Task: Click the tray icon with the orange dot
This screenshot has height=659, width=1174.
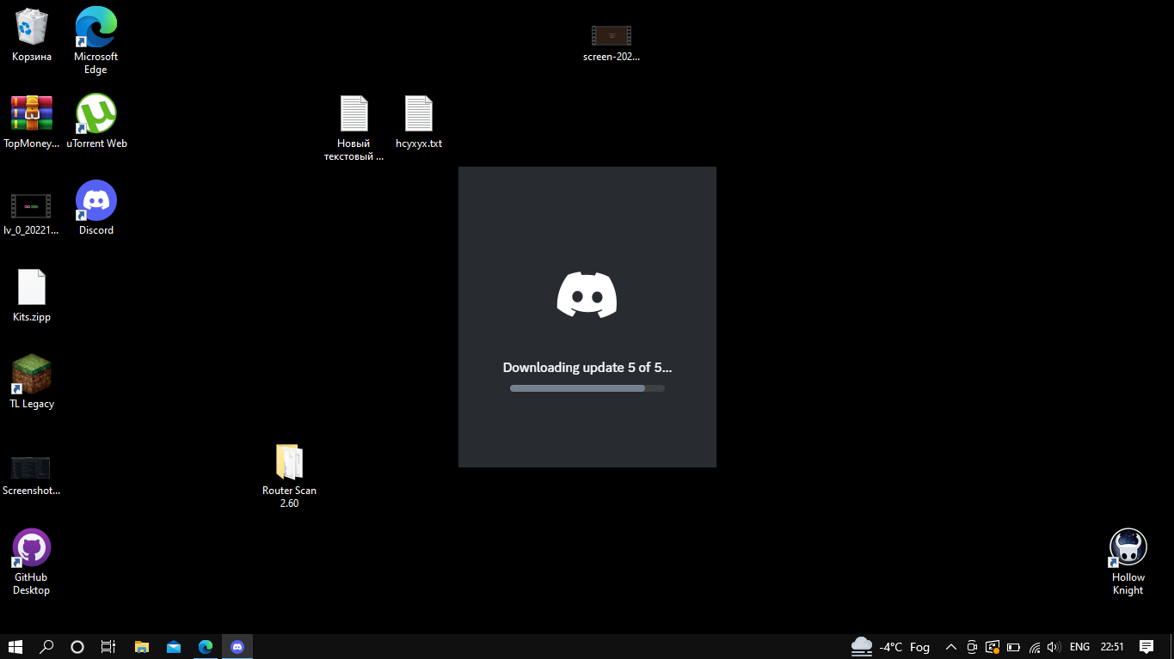Action: pyautogui.click(x=993, y=647)
